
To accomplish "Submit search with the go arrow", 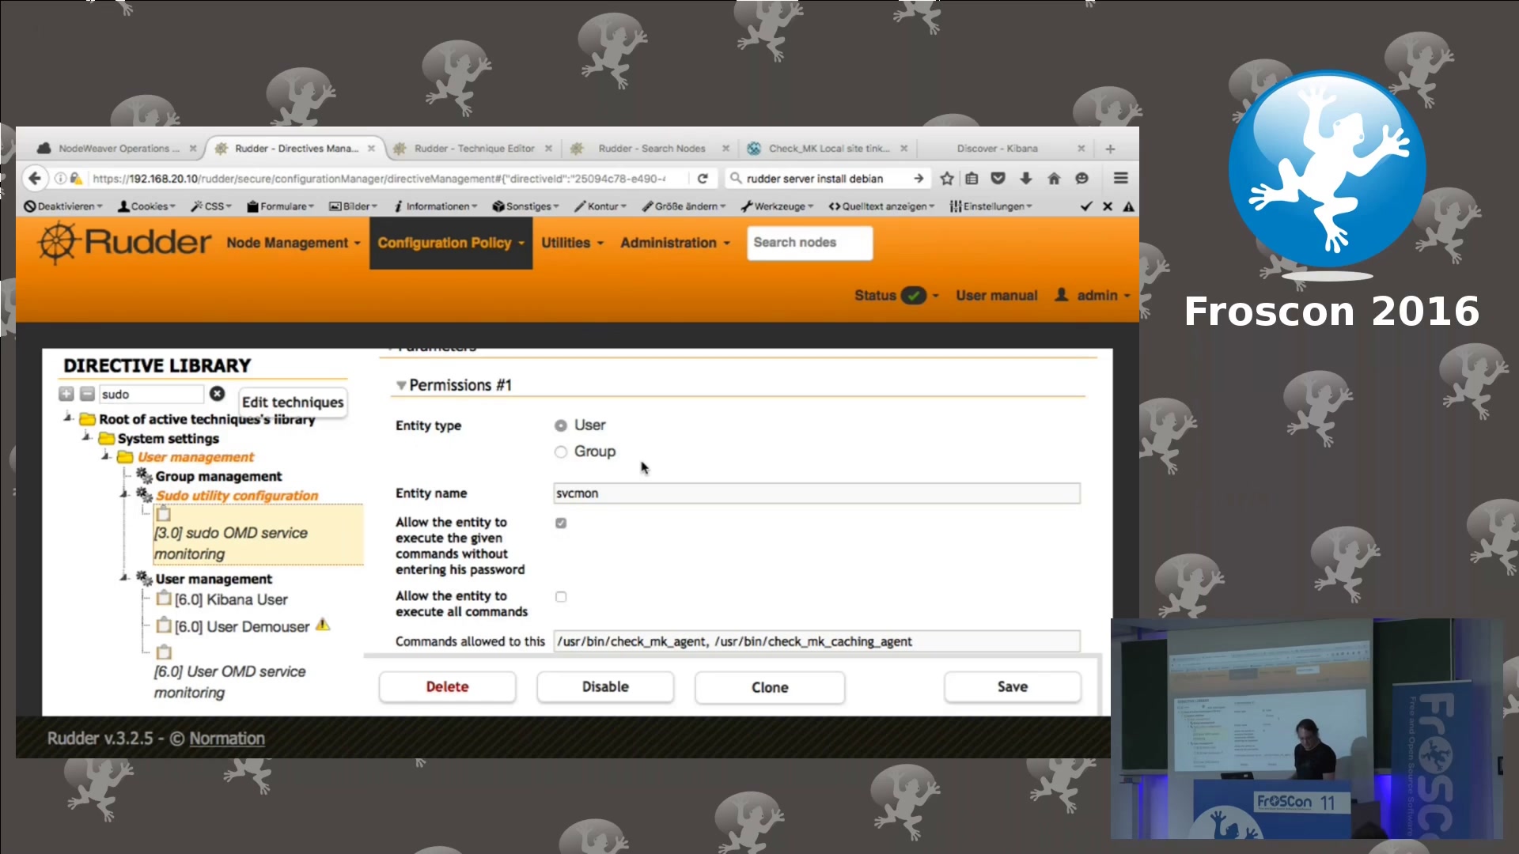I will (x=919, y=179).
